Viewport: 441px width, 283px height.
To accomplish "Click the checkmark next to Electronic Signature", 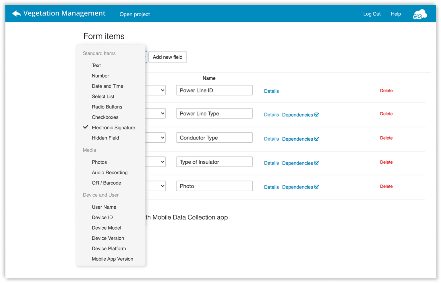I will tap(86, 127).
